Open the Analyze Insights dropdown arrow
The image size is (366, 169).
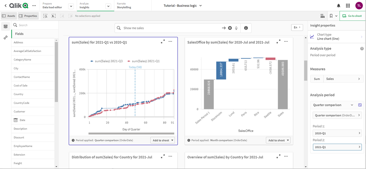click(x=108, y=6)
